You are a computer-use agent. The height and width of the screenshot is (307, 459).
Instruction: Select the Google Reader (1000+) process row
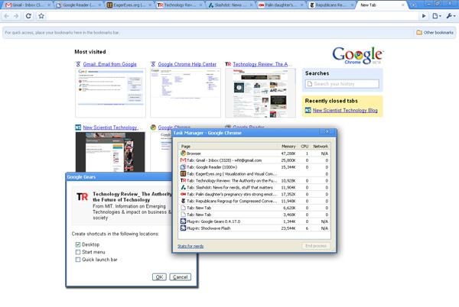click(x=255, y=167)
